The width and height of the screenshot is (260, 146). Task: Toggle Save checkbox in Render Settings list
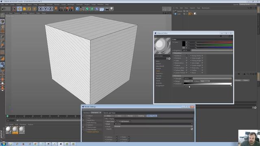tap(83, 118)
